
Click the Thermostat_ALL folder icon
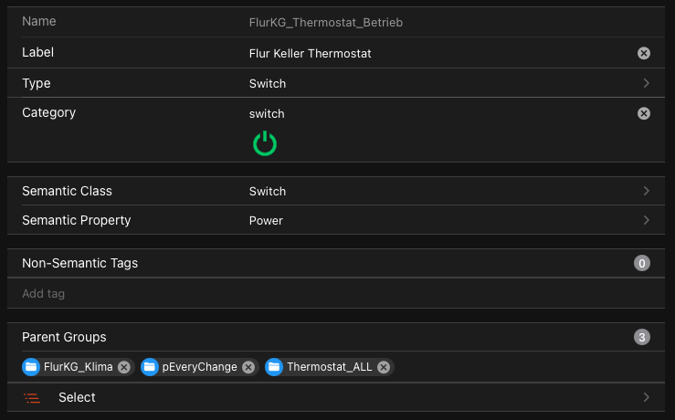pos(274,367)
